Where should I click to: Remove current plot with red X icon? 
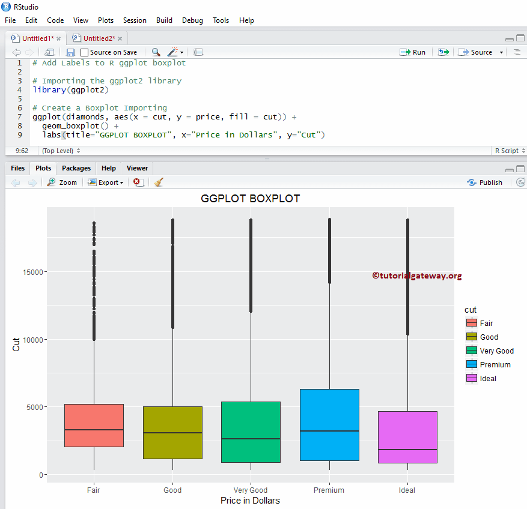(138, 182)
